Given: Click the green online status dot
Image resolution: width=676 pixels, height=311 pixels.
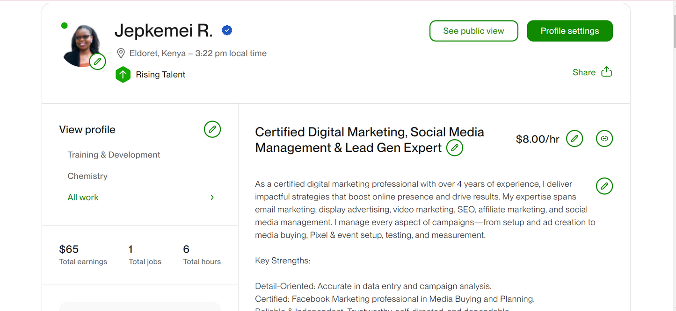Looking at the screenshot, I should click(65, 26).
